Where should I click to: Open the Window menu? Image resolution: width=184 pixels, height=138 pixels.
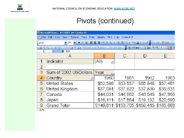point(101,37)
